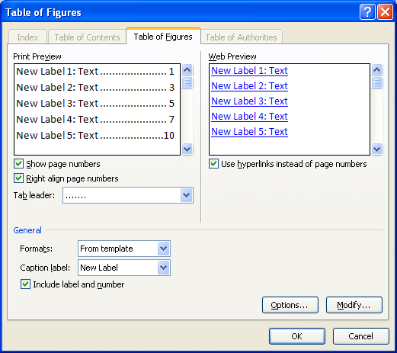Click the Options... button
397x353 pixels.
coord(290,305)
